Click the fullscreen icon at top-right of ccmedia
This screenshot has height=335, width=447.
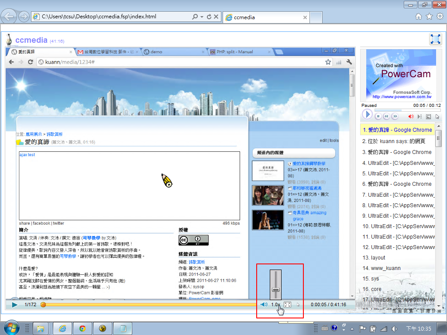[x=435, y=39]
